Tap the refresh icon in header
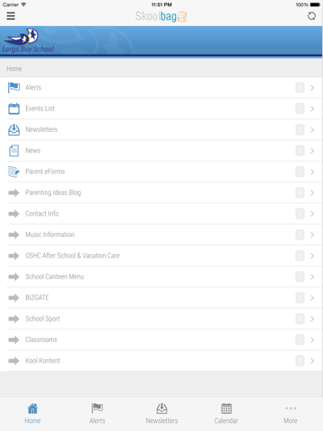323x431 pixels. coord(311,16)
